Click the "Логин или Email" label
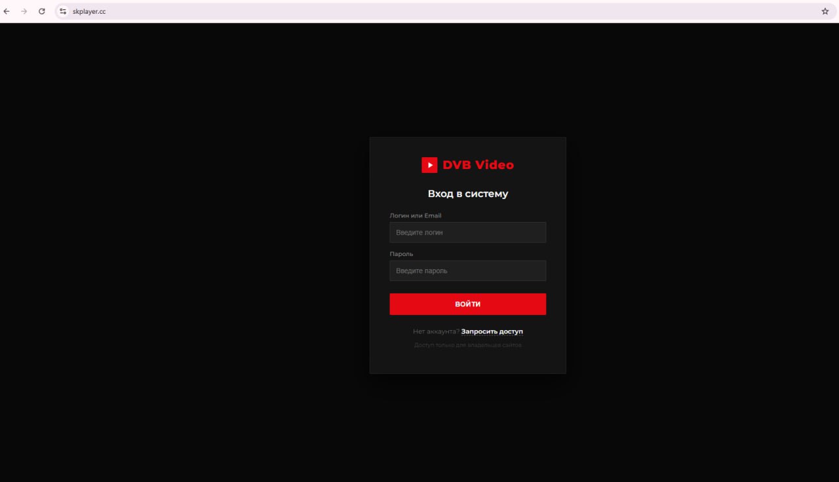 pyautogui.click(x=416, y=215)
